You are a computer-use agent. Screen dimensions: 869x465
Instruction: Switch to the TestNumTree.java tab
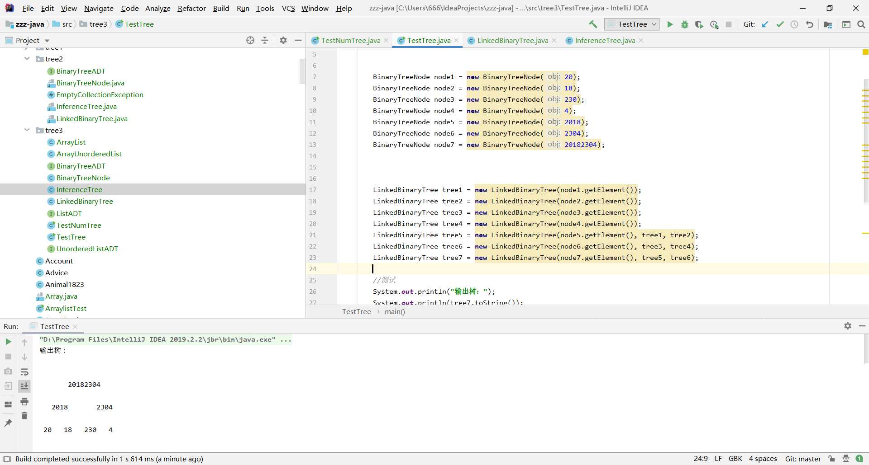point(350,40)
